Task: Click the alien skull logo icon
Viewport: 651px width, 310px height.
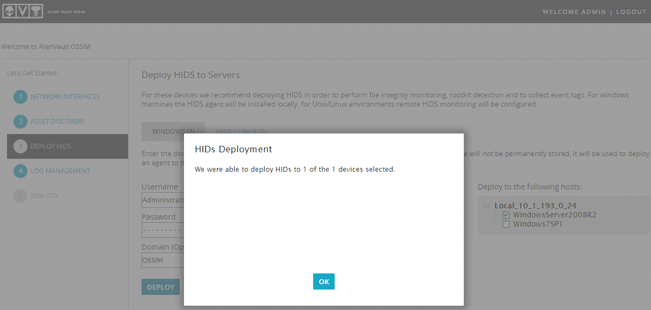Action: (x=37, y=12)
